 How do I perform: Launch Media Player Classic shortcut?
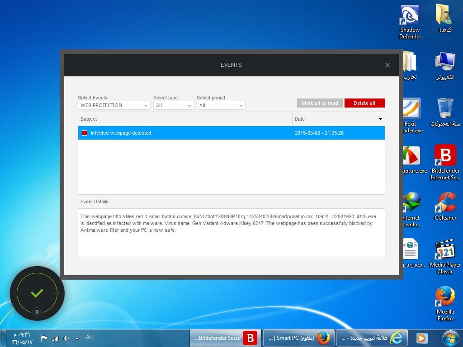click(x=445, y=257)
